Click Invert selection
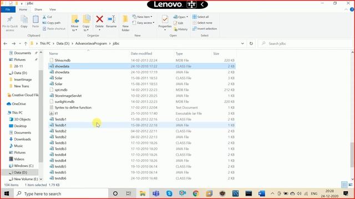 205,29
